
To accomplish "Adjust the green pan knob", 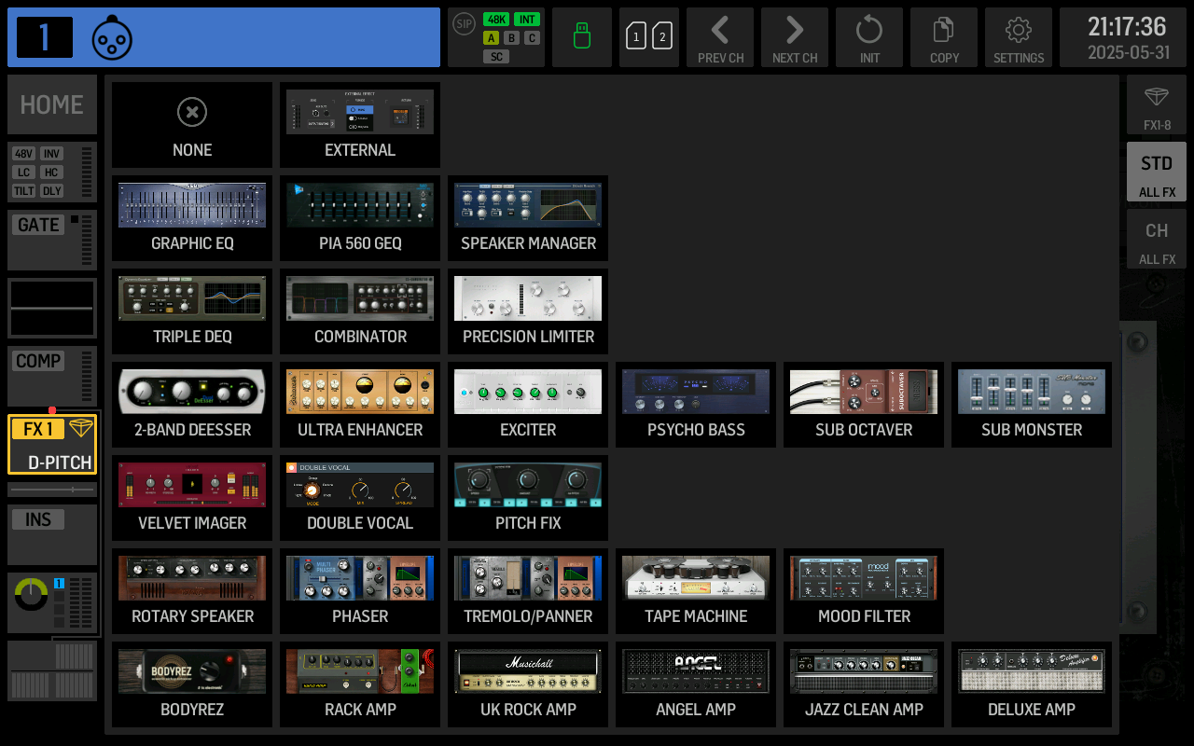I will pos(32,594).
